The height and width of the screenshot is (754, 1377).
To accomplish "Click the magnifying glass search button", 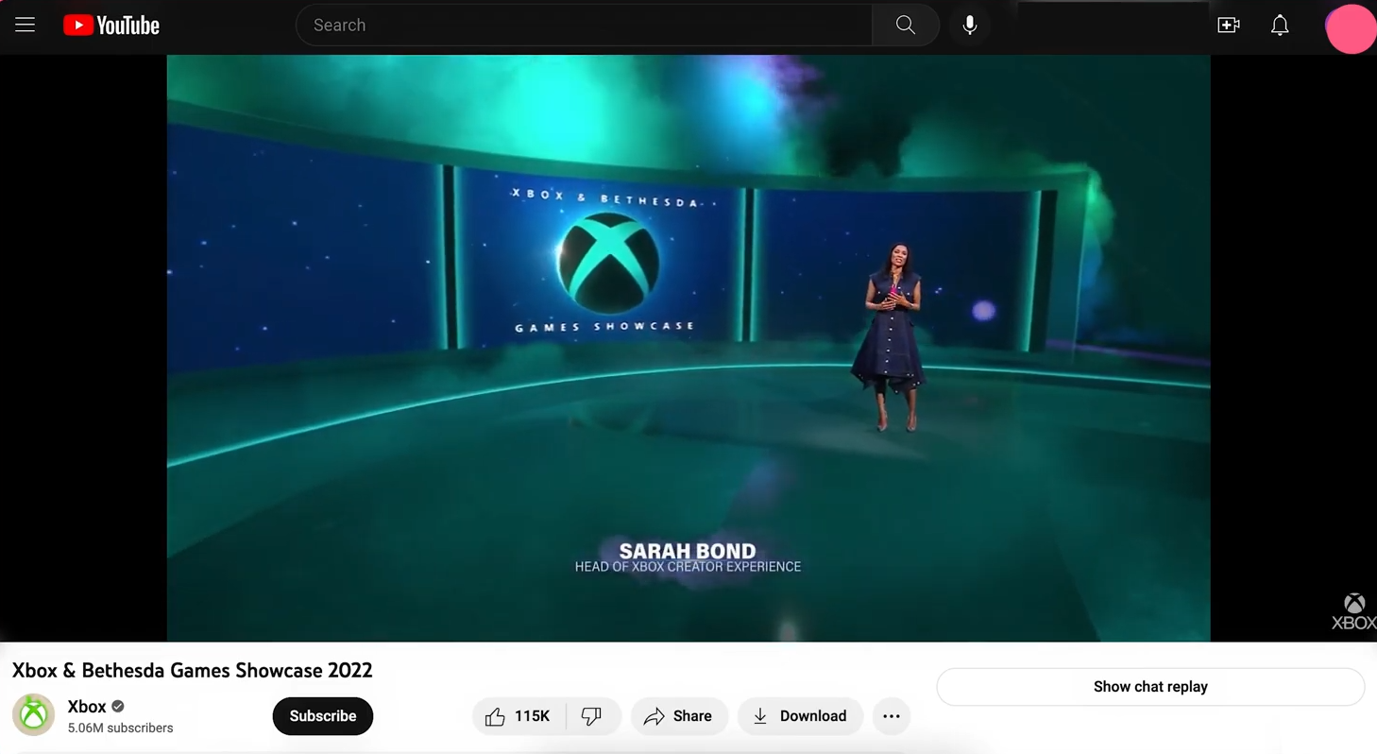I will pyautogui.click(x=905, y=26).
